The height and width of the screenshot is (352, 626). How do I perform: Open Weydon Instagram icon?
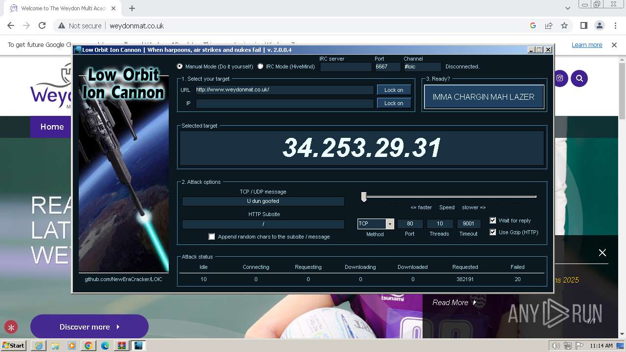(560, 78)
